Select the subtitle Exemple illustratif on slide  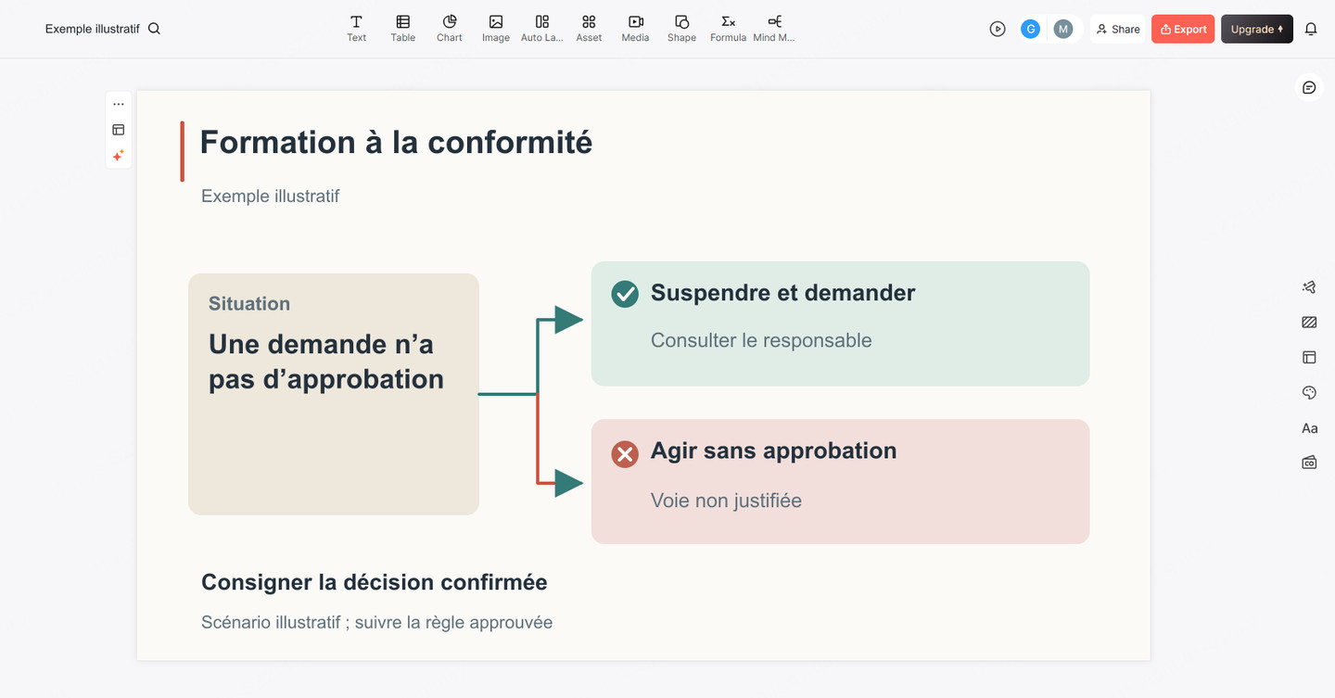270,196
